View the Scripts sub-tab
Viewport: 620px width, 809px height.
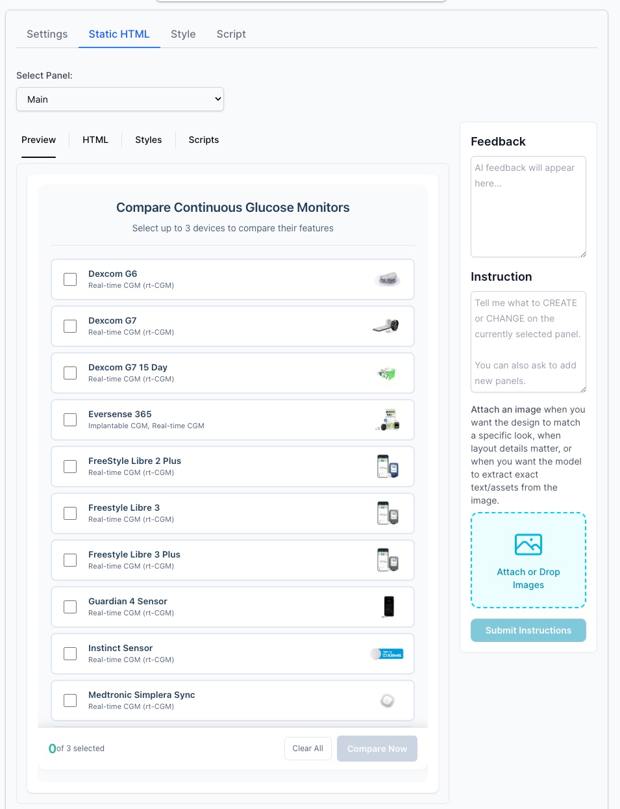[204, 140]
